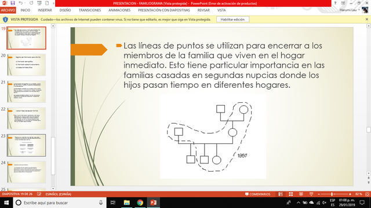Select slide 20 thumbnail

point(26,65)
